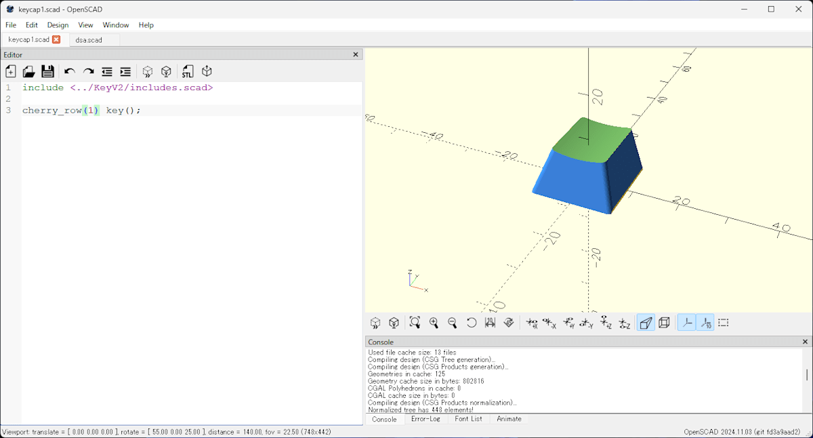Screen dimensions: 813x438
Task: Toggle orthogonal projection view
Action: click(x=665, y=323)
